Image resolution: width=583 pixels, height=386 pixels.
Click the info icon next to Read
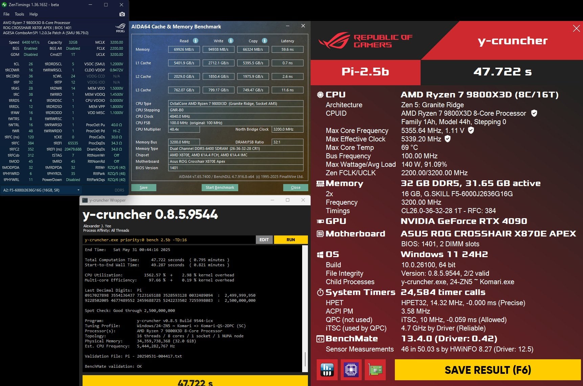[x=196, y=41]
